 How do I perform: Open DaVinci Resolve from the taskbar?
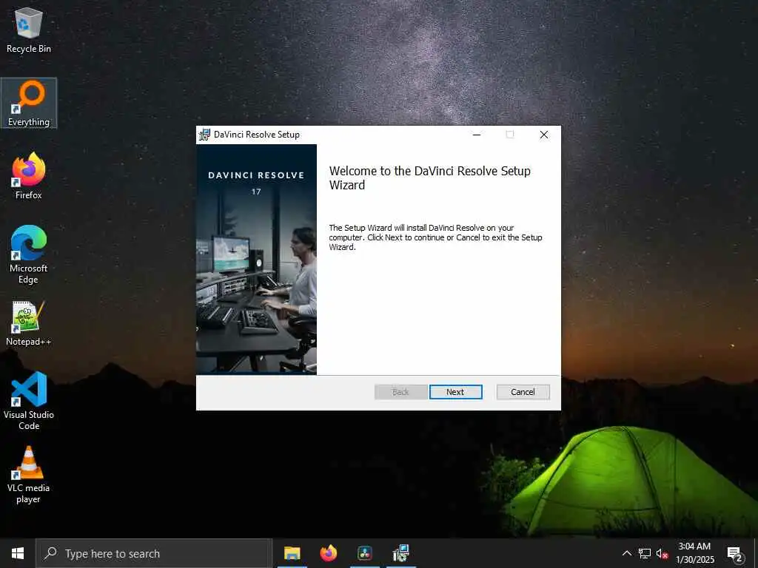click(x=364, y=553)
